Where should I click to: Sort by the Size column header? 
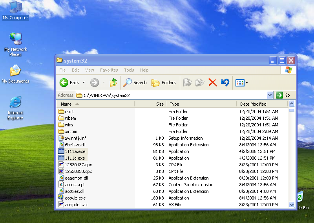click(x=150, y=104)
